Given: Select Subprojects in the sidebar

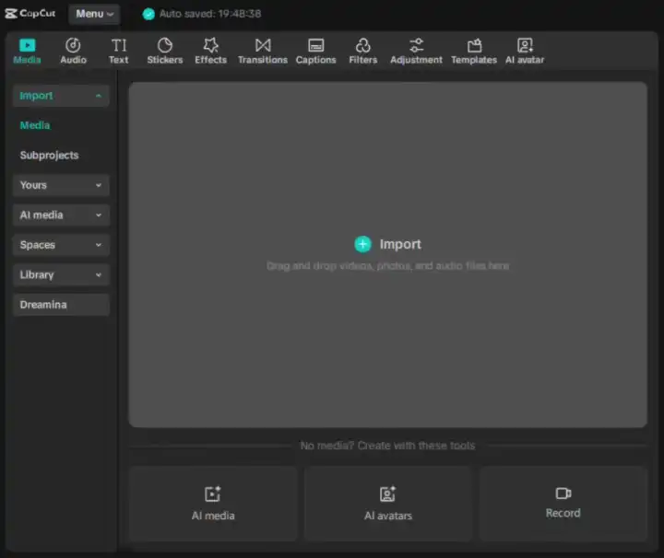Looking at the screenshot, I should pos(49,155).
